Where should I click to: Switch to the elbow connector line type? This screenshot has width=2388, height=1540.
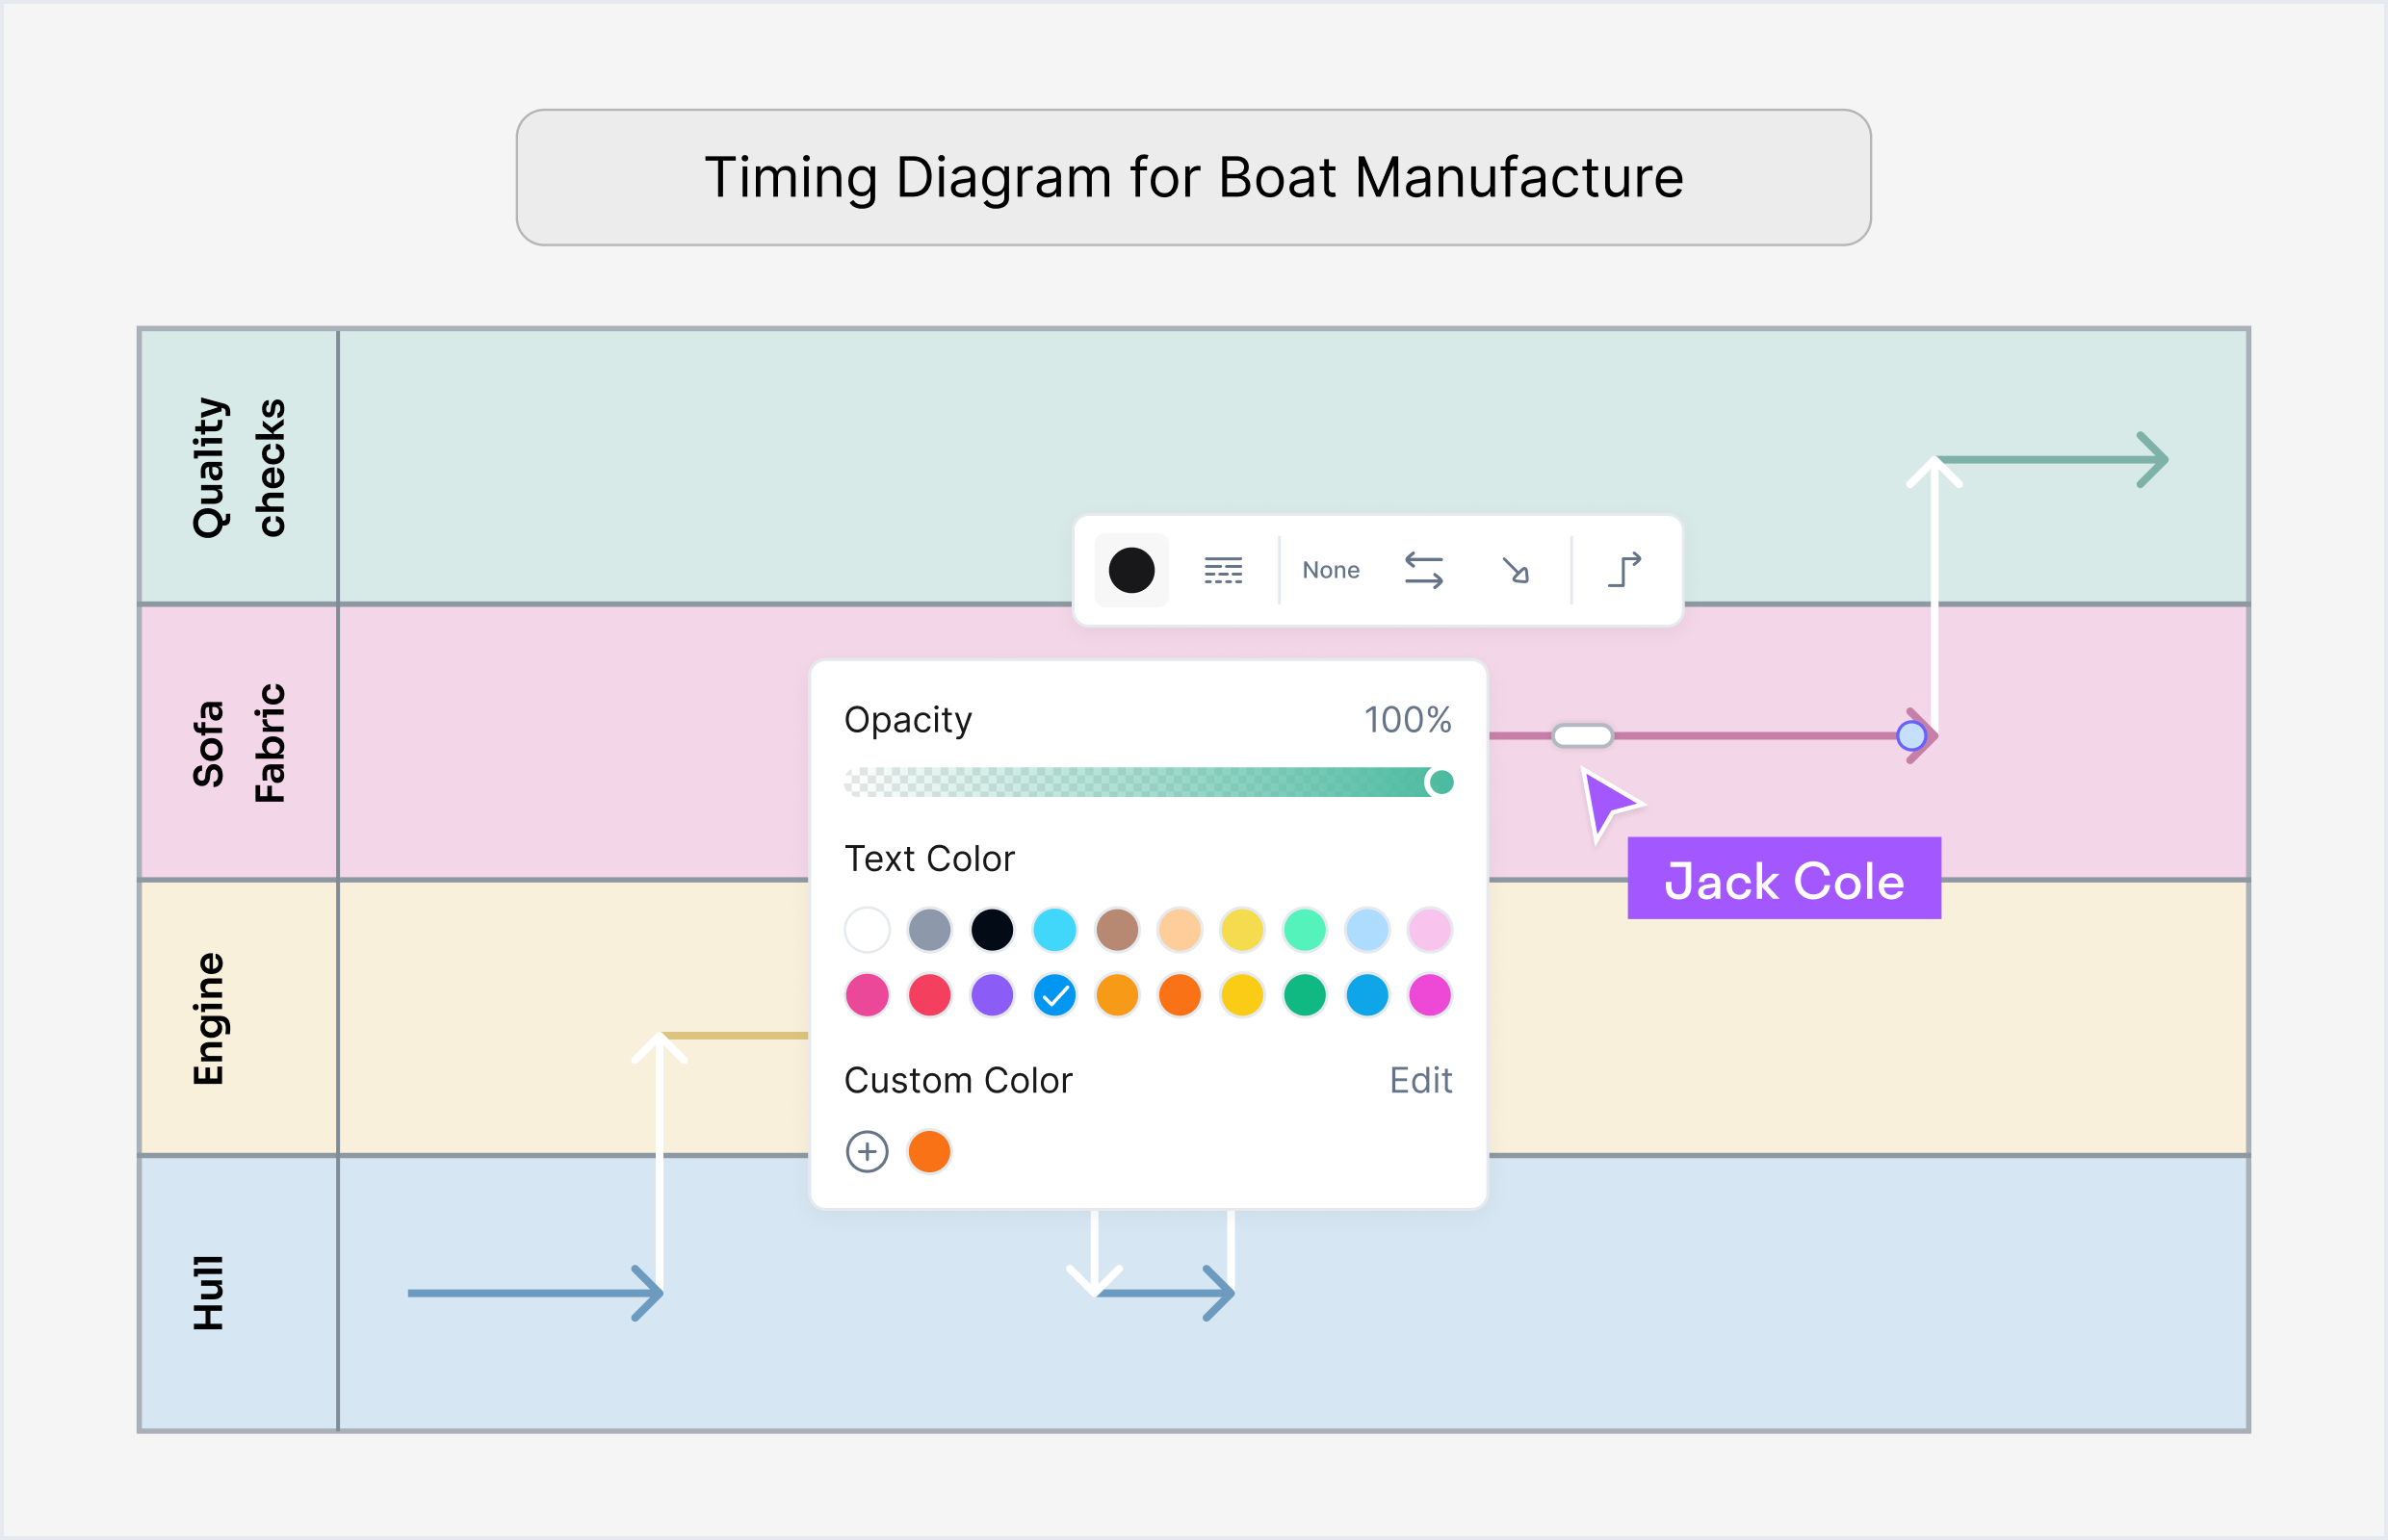(x=1623, y=570)
